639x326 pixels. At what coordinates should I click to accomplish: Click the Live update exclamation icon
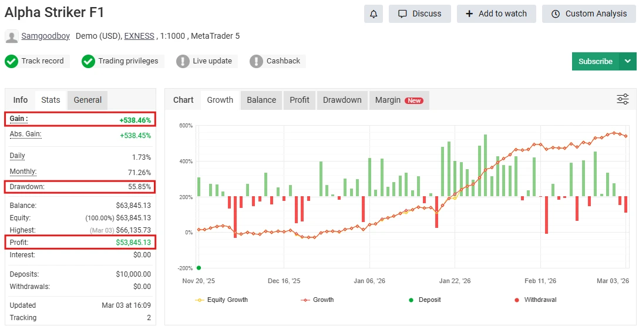[183, 61]
